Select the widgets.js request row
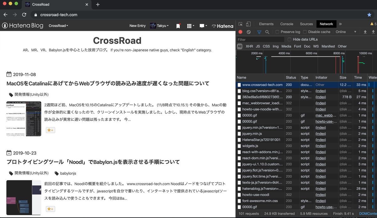 point(306,146)
